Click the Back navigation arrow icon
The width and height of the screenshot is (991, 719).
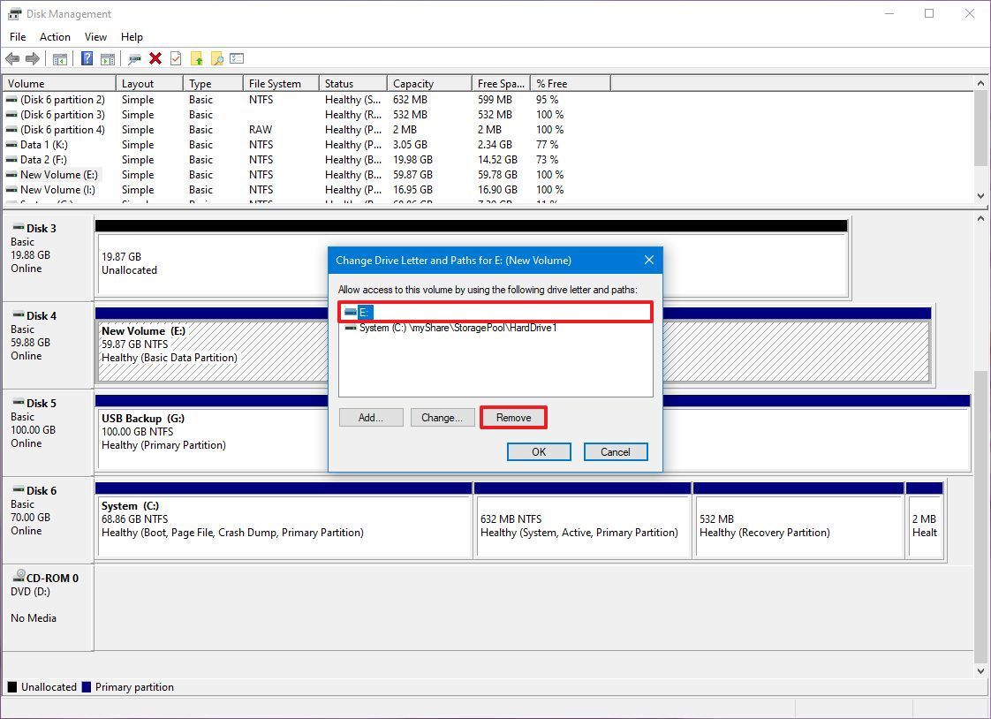(14, 58)
